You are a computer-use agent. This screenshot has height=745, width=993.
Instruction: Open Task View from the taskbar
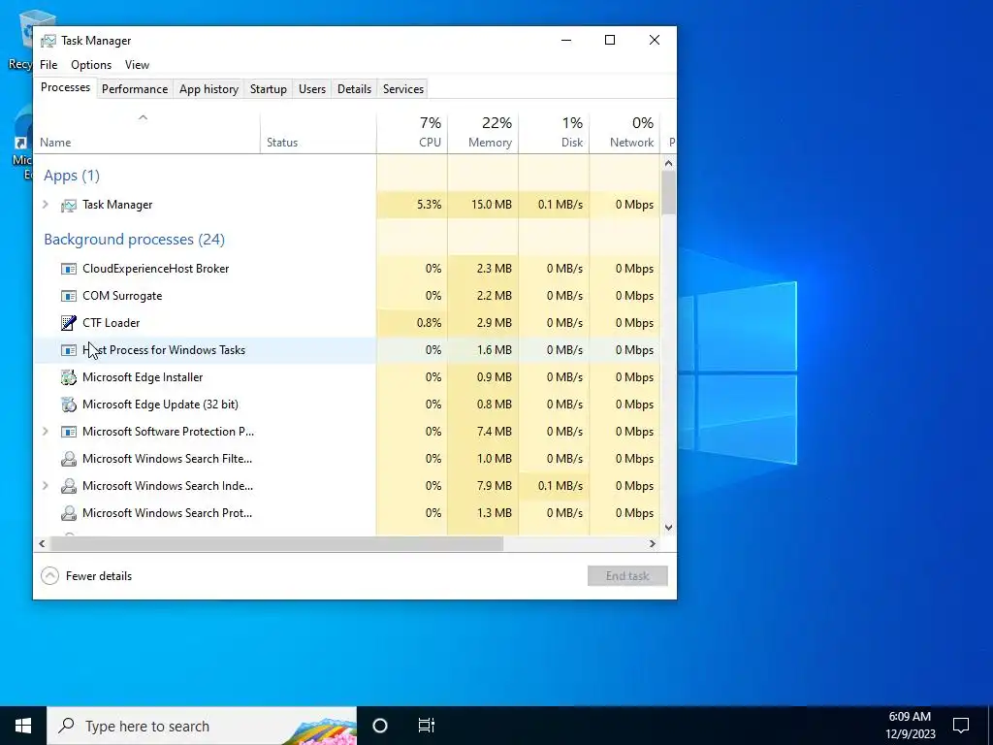[x=427, y=726]
